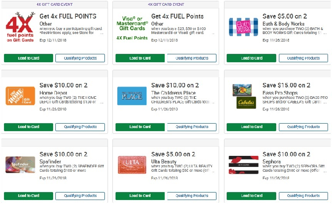Image resolution: width=332 pixels, height=204 pixels.
Task: Expand the Sephora offer description ellipsis
Action: click(x=325, y=171)
